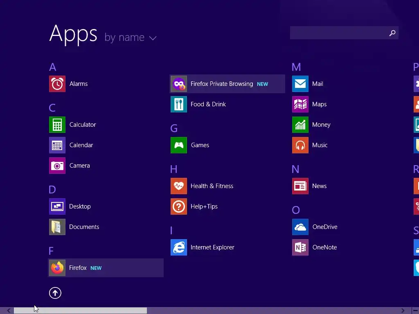Click the 'Mail' label text
Image resolution: width=419 pixels, height=314 pixels.
318,84
